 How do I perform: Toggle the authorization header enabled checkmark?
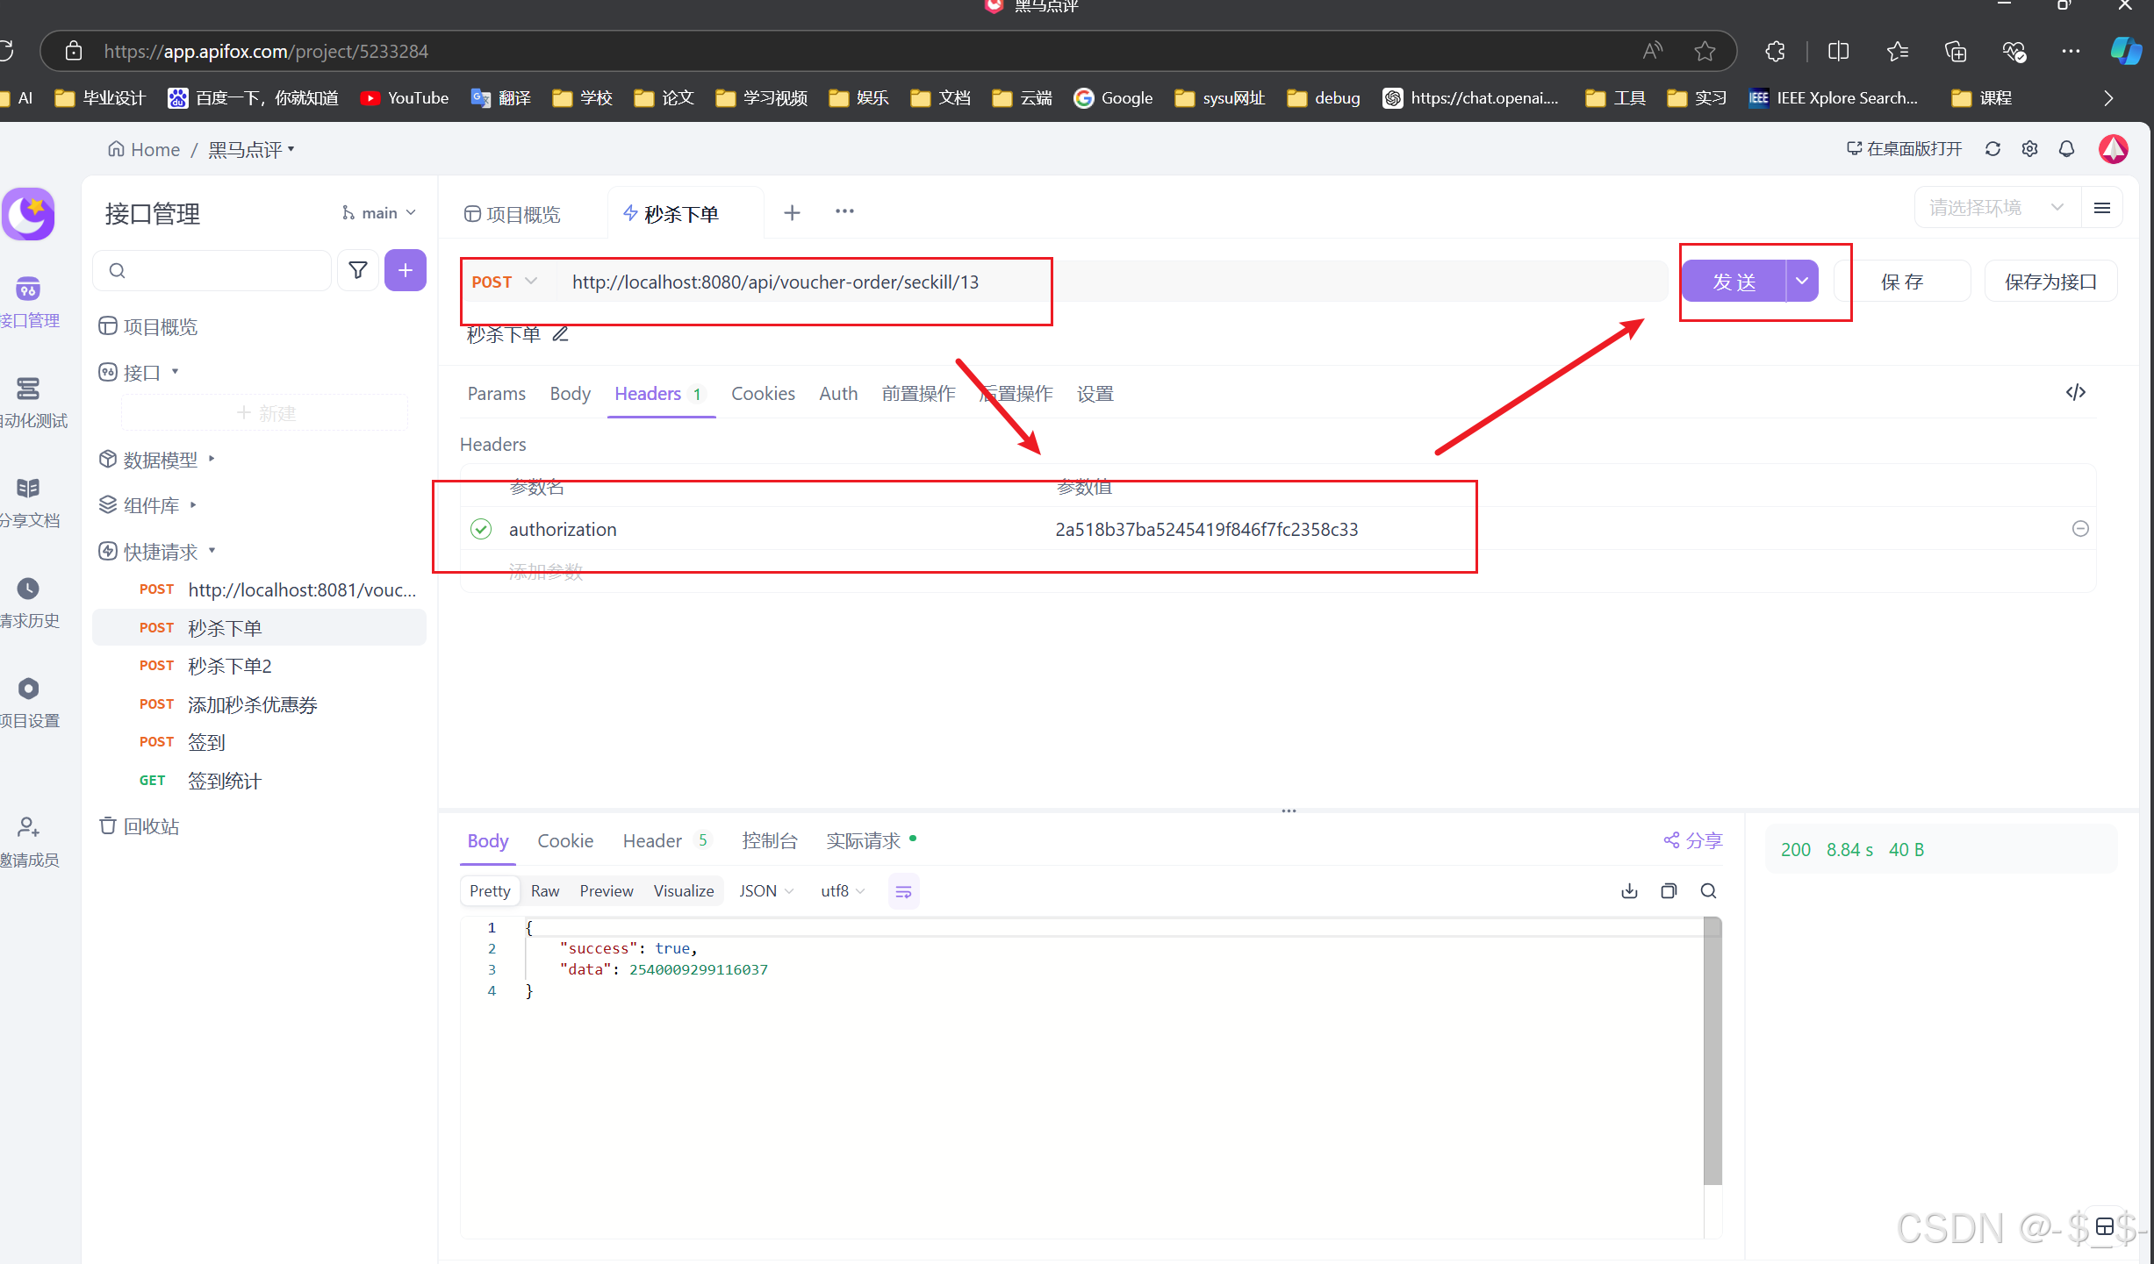481,529
